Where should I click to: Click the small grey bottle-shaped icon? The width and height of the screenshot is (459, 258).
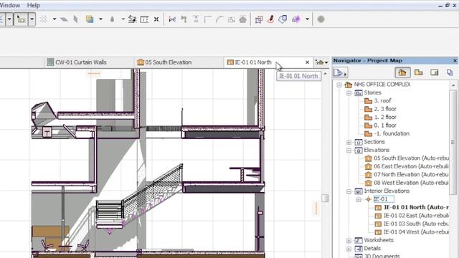pyautogui.click(x=112, y=19)
